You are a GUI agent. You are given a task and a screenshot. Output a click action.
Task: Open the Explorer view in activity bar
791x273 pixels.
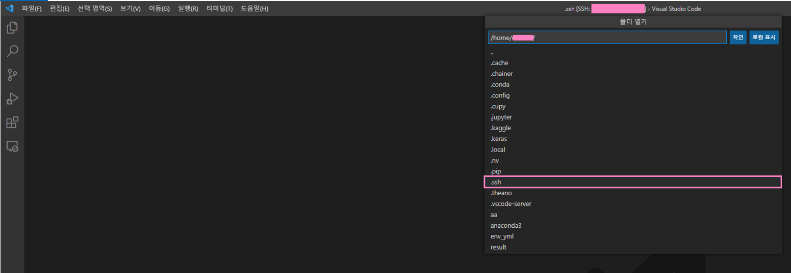click(12, 28)
